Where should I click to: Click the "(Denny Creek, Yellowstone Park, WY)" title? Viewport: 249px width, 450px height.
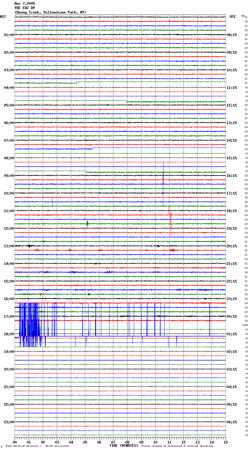(50, 12)
